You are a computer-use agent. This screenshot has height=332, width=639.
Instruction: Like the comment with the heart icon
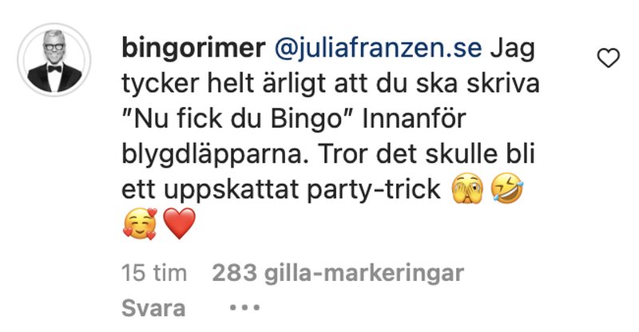(608, 57)
